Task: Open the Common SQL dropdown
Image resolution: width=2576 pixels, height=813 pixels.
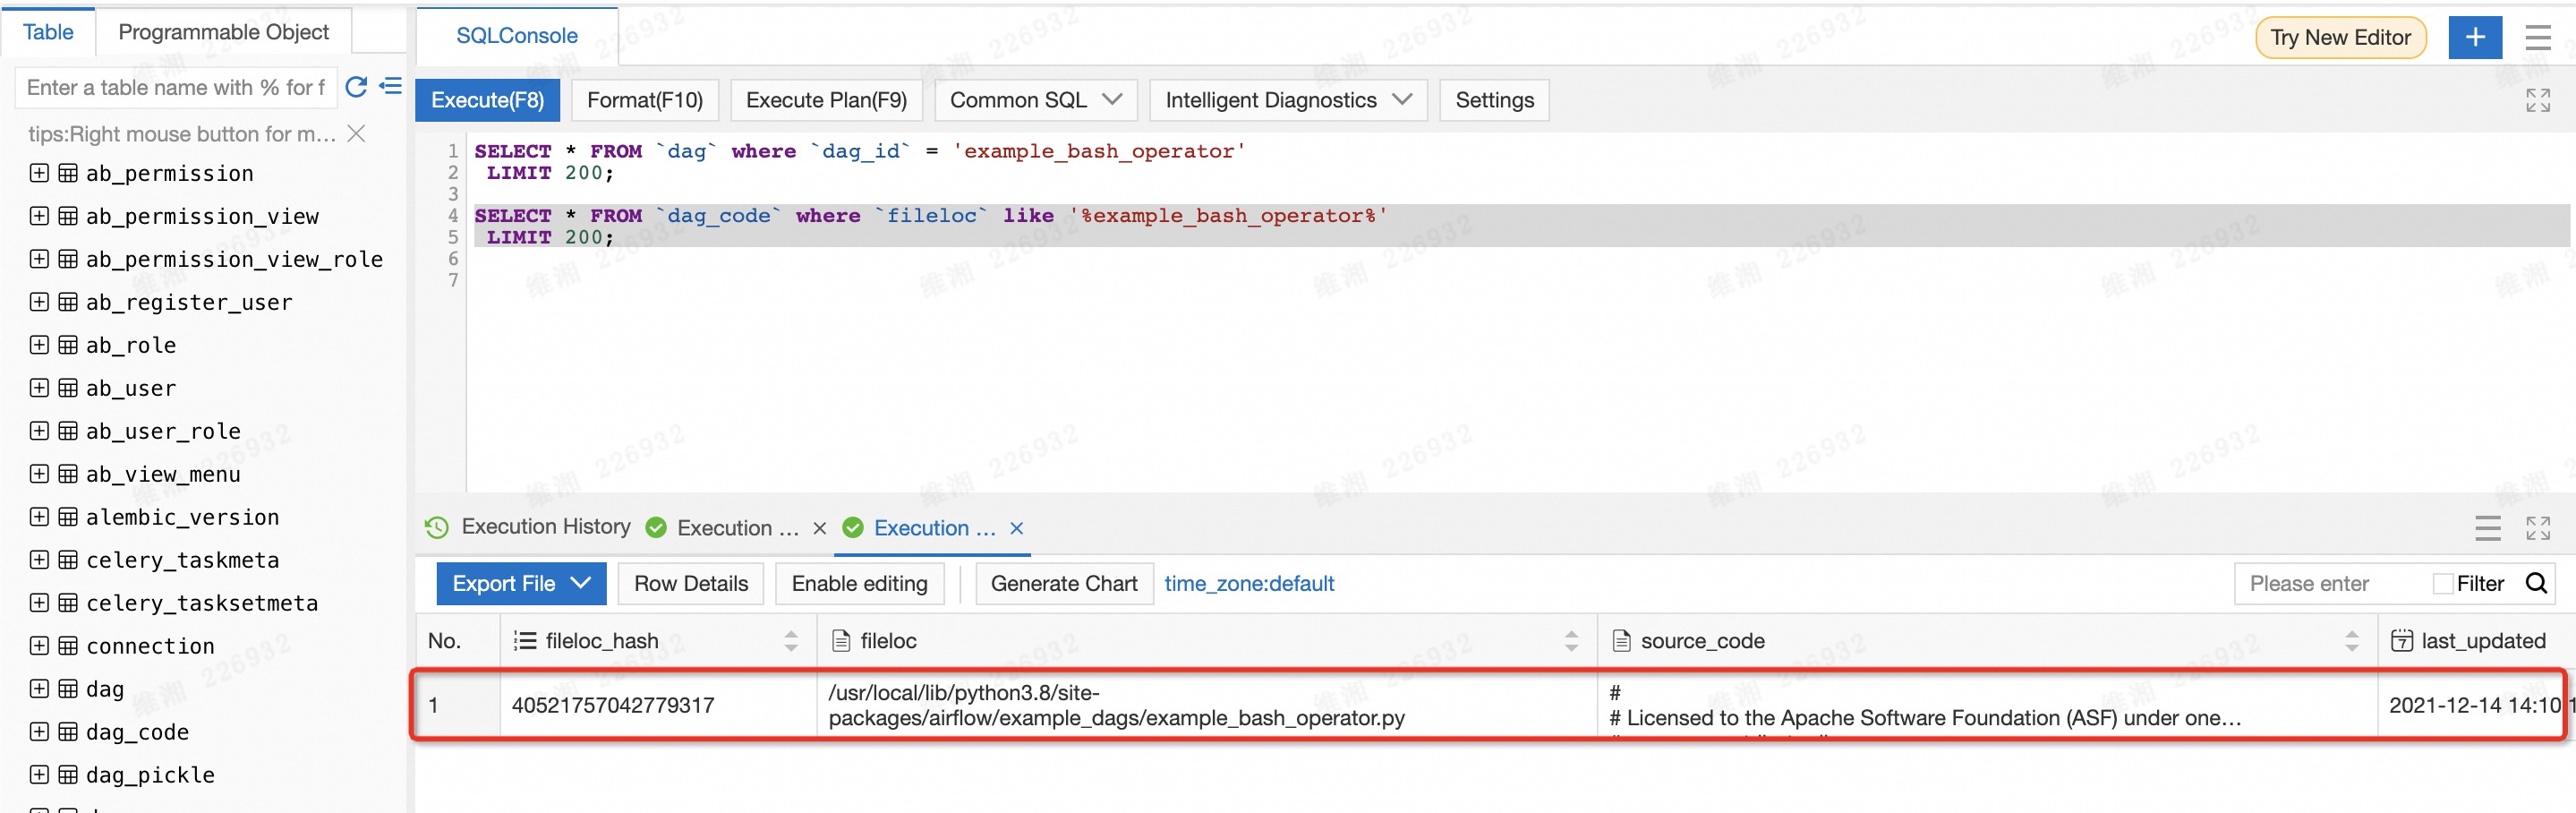Action: [x=1035, y=100]
